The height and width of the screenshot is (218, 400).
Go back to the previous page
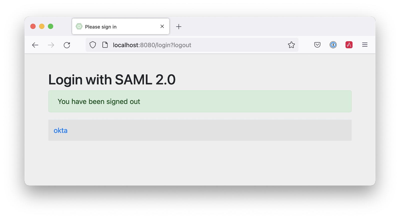pyautogui.click(x=35, y=45)
